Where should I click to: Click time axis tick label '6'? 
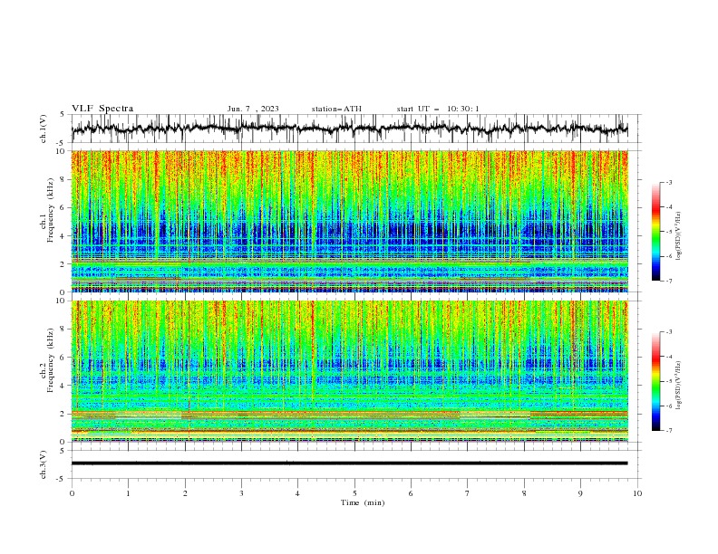(411, 493)
